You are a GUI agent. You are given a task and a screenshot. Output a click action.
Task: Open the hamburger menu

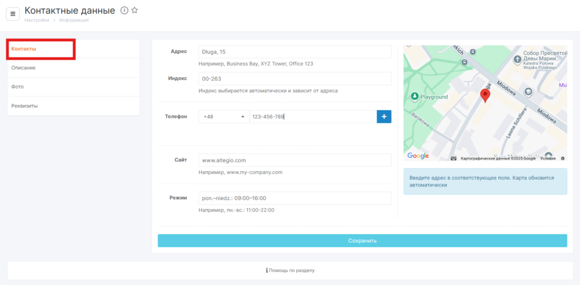[x=13, y=14]
